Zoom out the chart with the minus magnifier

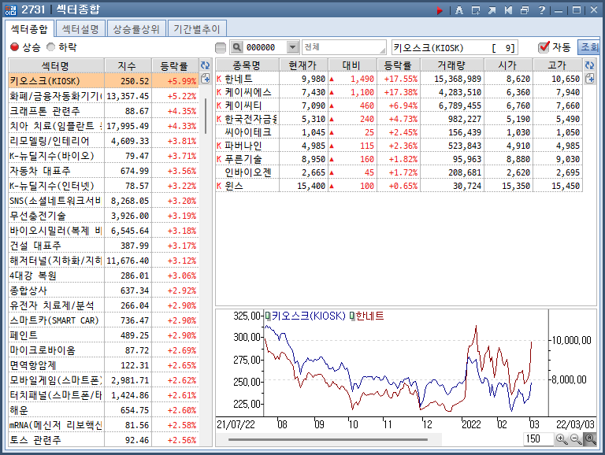(x=576, y=438)
